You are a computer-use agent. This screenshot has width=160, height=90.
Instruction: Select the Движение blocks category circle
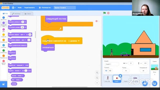3,18
